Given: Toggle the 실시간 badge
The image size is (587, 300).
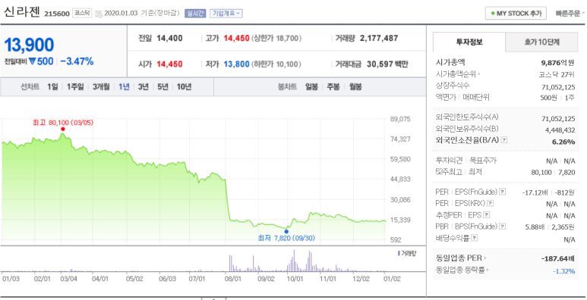Looking at the screenshot, I should tap(195, 14).
